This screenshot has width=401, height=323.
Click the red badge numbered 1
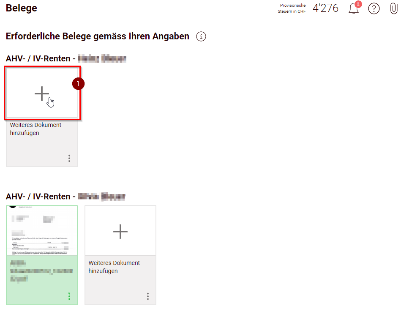(78, 84)
